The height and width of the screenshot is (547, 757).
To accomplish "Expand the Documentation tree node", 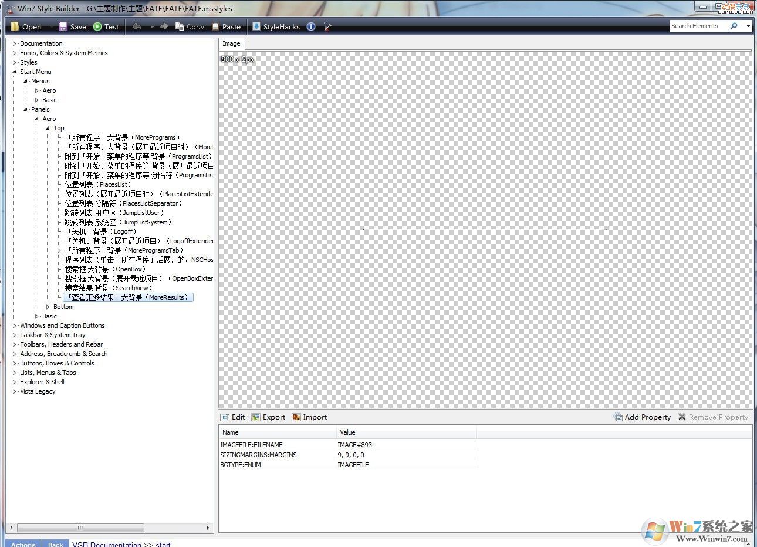I will pyautogui.click(x=14, y=43).
